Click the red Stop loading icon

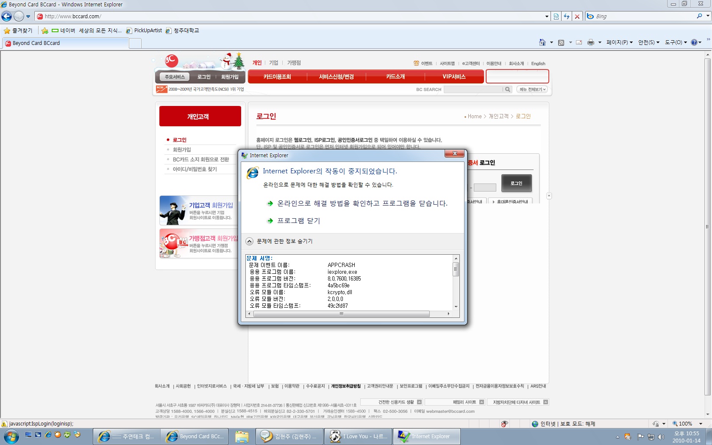[x=577, y=16]
